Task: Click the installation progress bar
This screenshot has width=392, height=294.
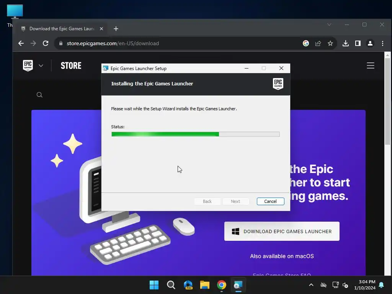Action: click(196, 134)
